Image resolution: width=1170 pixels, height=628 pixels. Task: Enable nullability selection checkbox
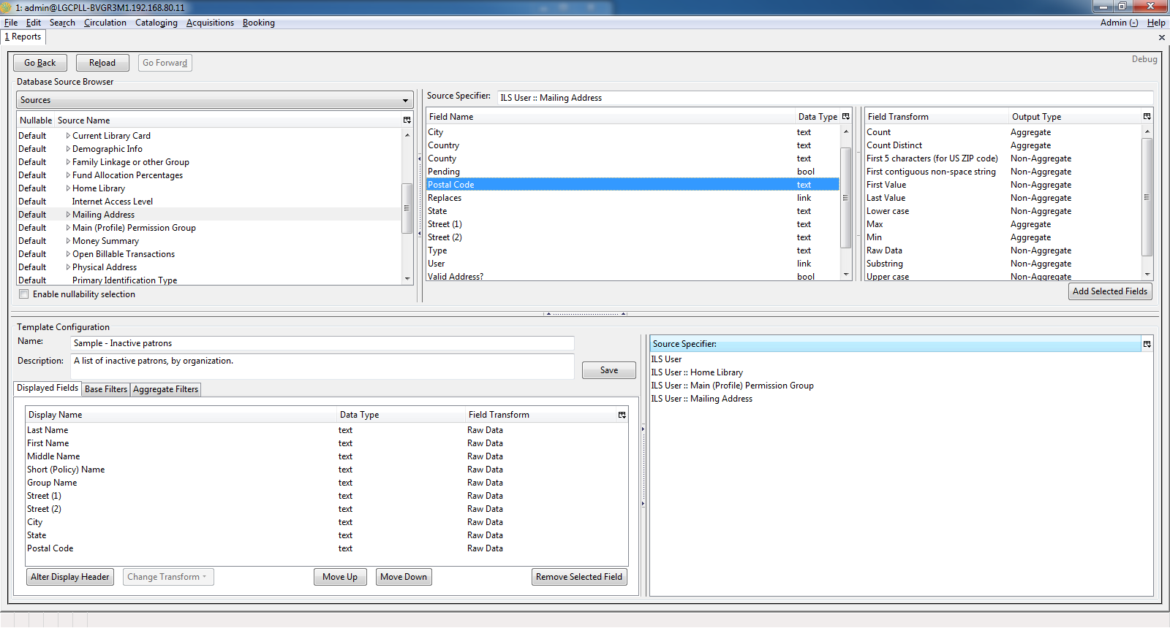(x=24, y=294)
